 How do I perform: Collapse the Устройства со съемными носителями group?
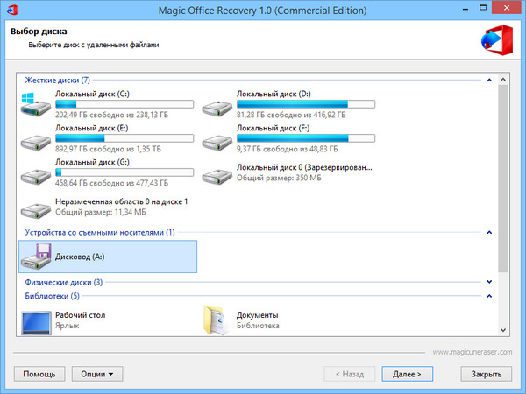click(x=489, y=232)
